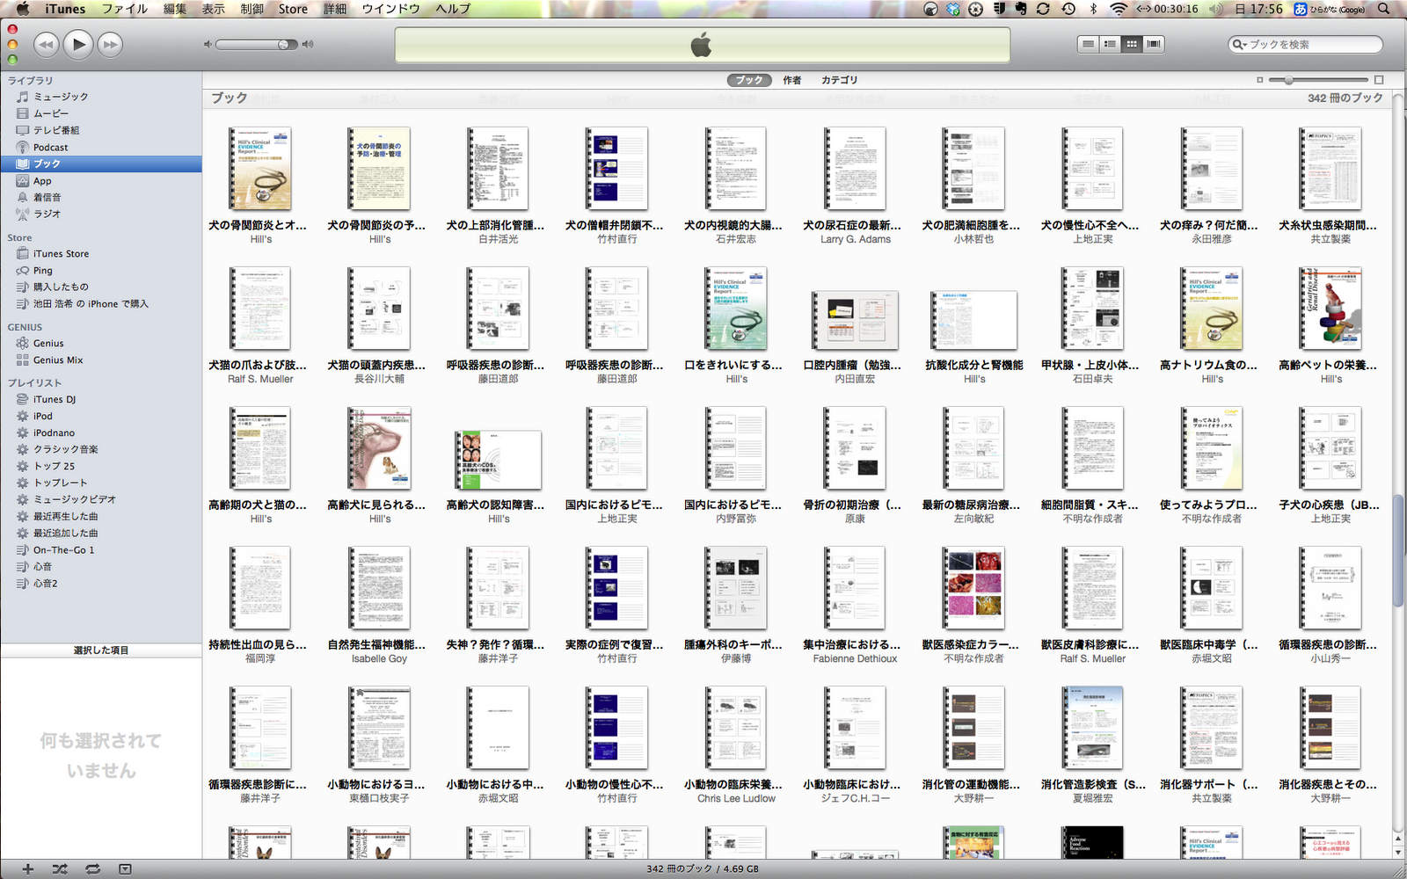1407x879 pixels.
Task: Open the Apple menu
Action: 22,9
